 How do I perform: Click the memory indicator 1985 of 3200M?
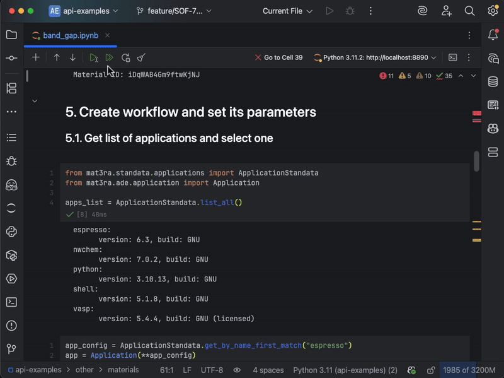(x=471, y=370)
